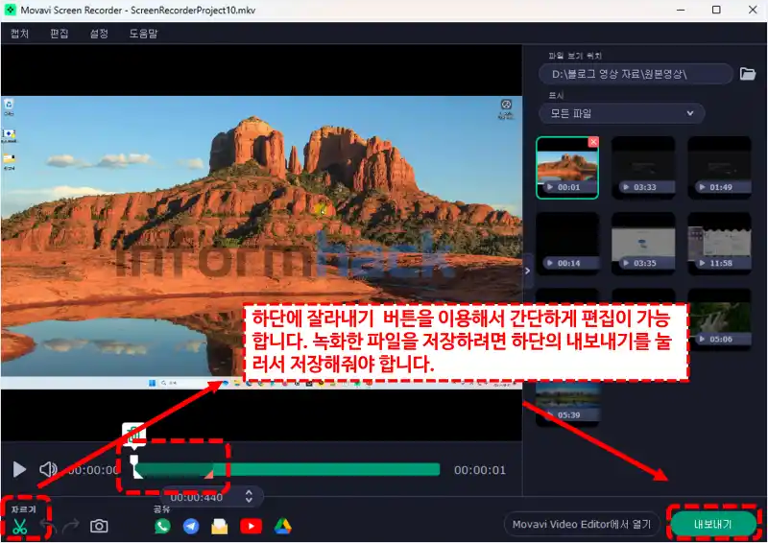Click the scissors cut tool
This screenshot has height=543, width=768.
19,527
